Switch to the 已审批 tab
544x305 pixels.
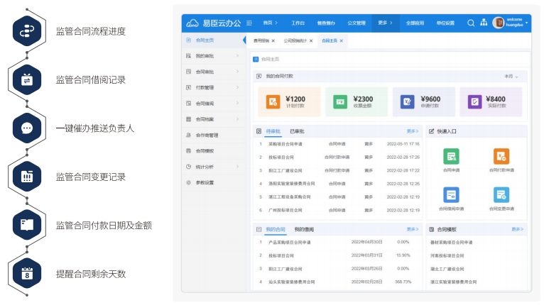[297, 131]
